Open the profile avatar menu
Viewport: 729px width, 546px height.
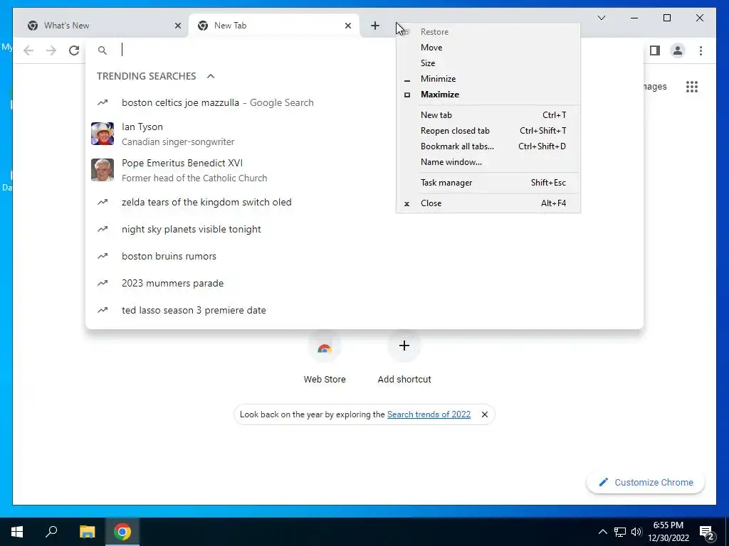tap(678, 50)
